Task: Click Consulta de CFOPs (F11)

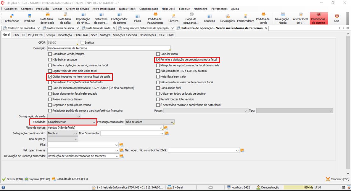Action: pyautogui.click(x=70, y=179)
